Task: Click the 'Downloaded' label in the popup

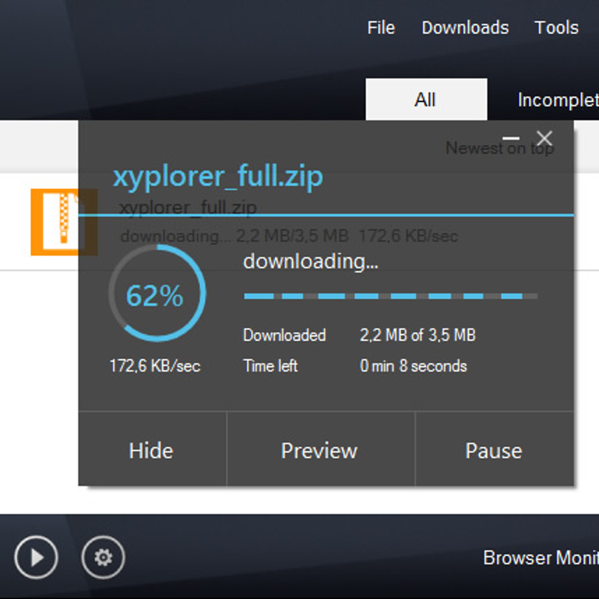Action: pos(285,335)
